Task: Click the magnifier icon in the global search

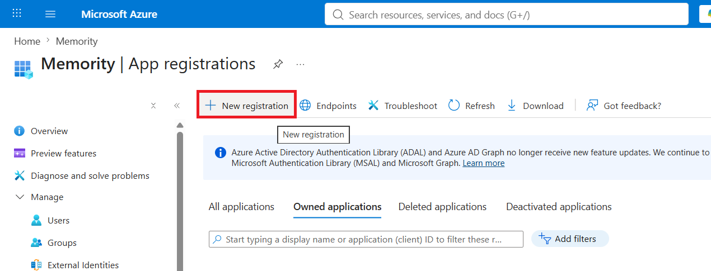Action: 338,15
